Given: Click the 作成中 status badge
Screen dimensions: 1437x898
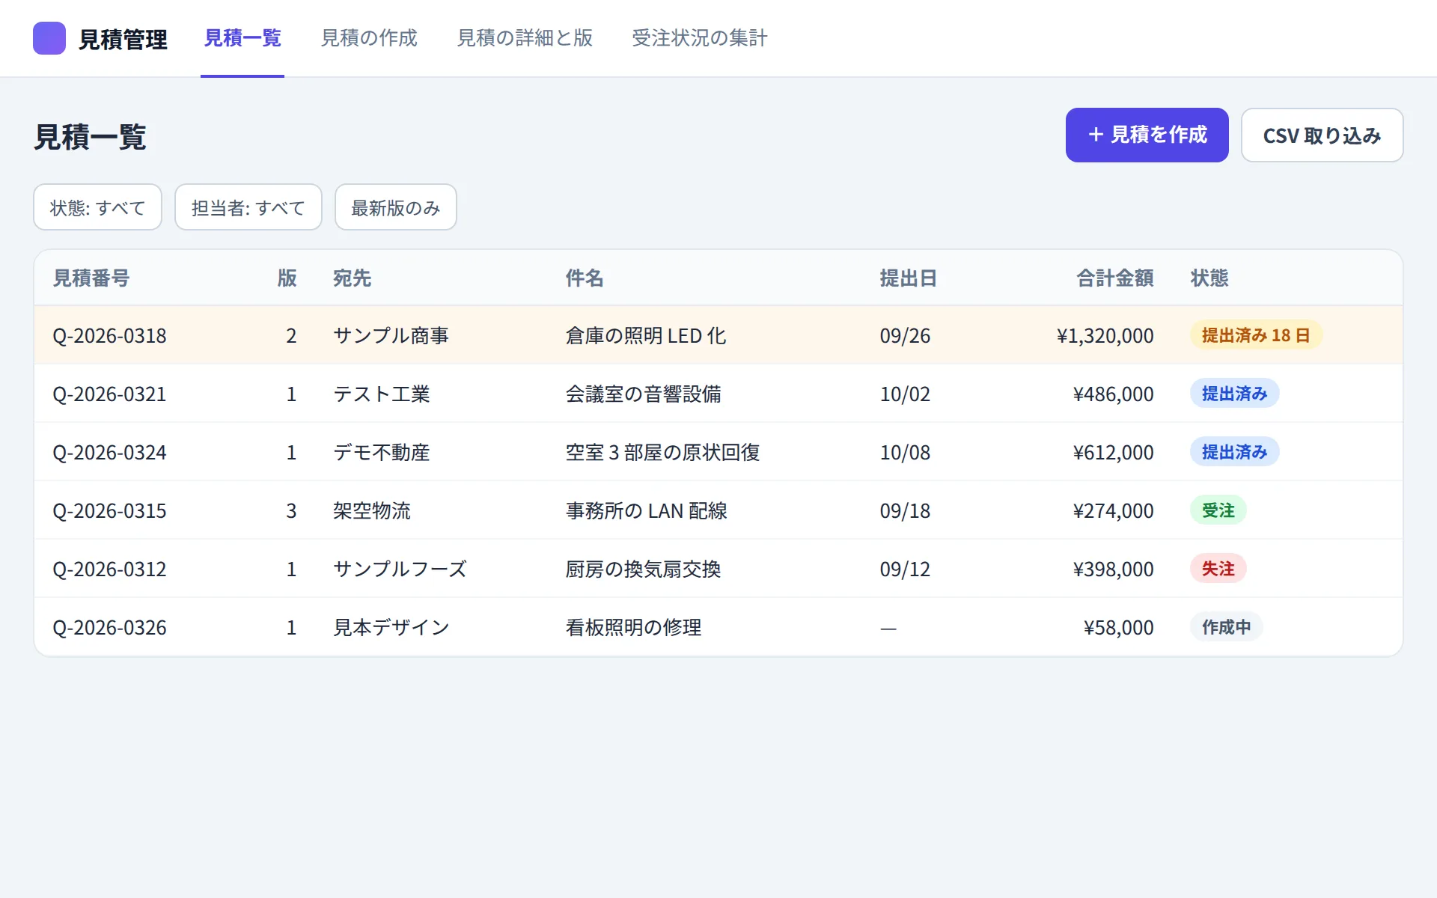Looking at the screenshot, I should tap(1226, 626).
